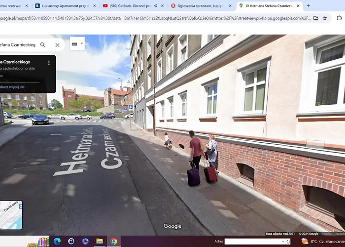
Task: Close the Luksusowy Apartament tab
Action: click(95, 6)
